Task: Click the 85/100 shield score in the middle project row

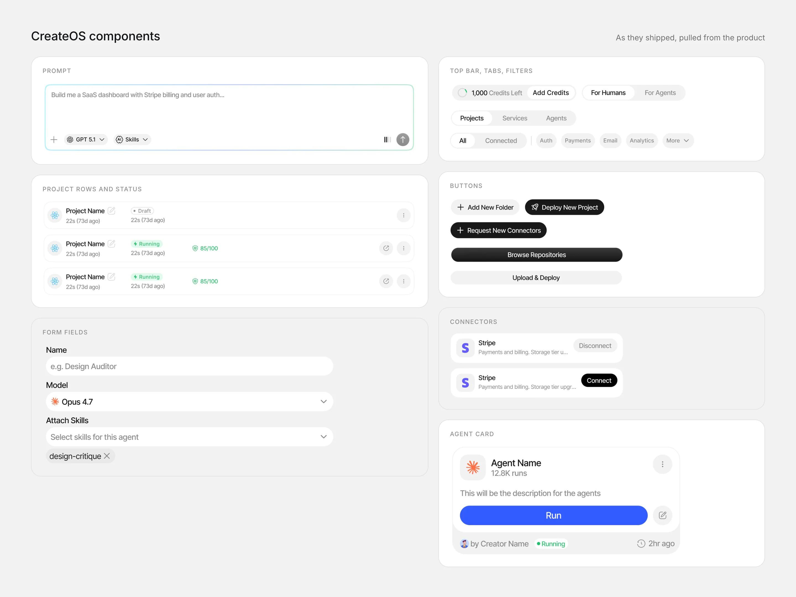Action: coord(205,248)
